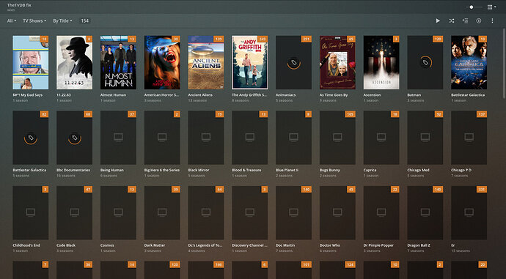Open the 1-season Battlestar Galactica poster
This screenshot has width=506, height=279.
coord(469,62)
